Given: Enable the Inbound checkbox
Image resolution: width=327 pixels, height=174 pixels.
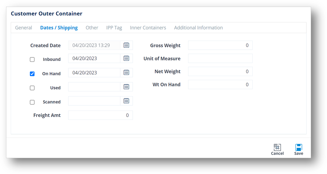Looking at the screenshot, I should click(x=32, y=59).
